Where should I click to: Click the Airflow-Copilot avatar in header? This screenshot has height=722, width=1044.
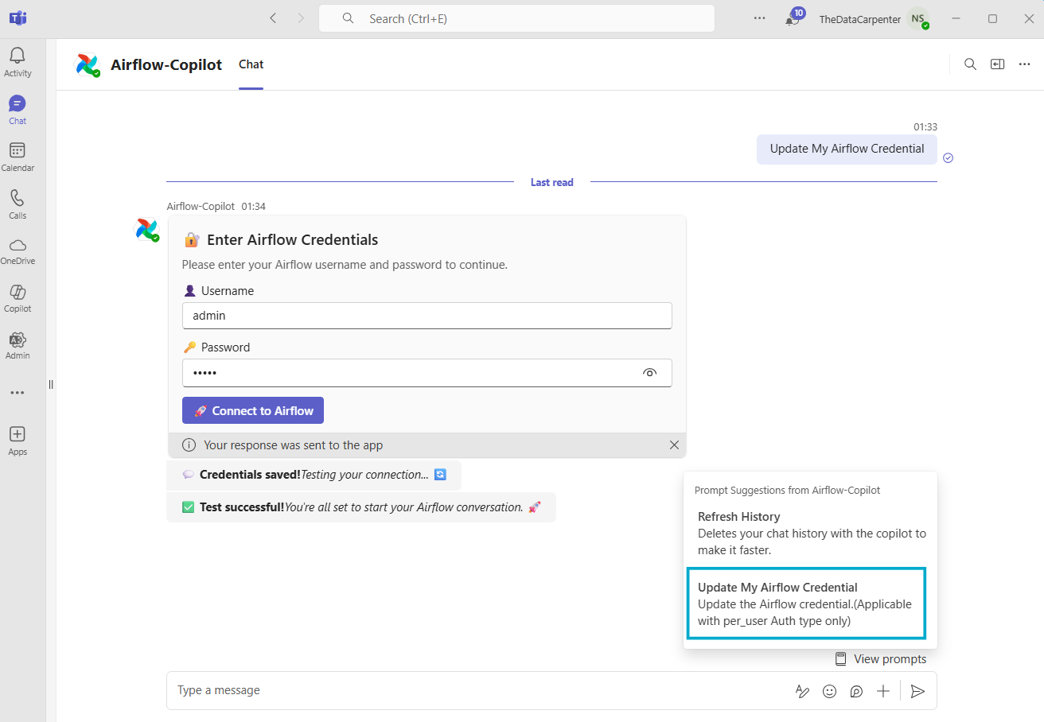click(87, 64)
